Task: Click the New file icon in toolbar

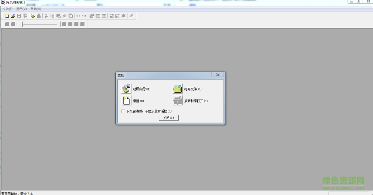Action: pyautogui.click(x=7, y=16)
